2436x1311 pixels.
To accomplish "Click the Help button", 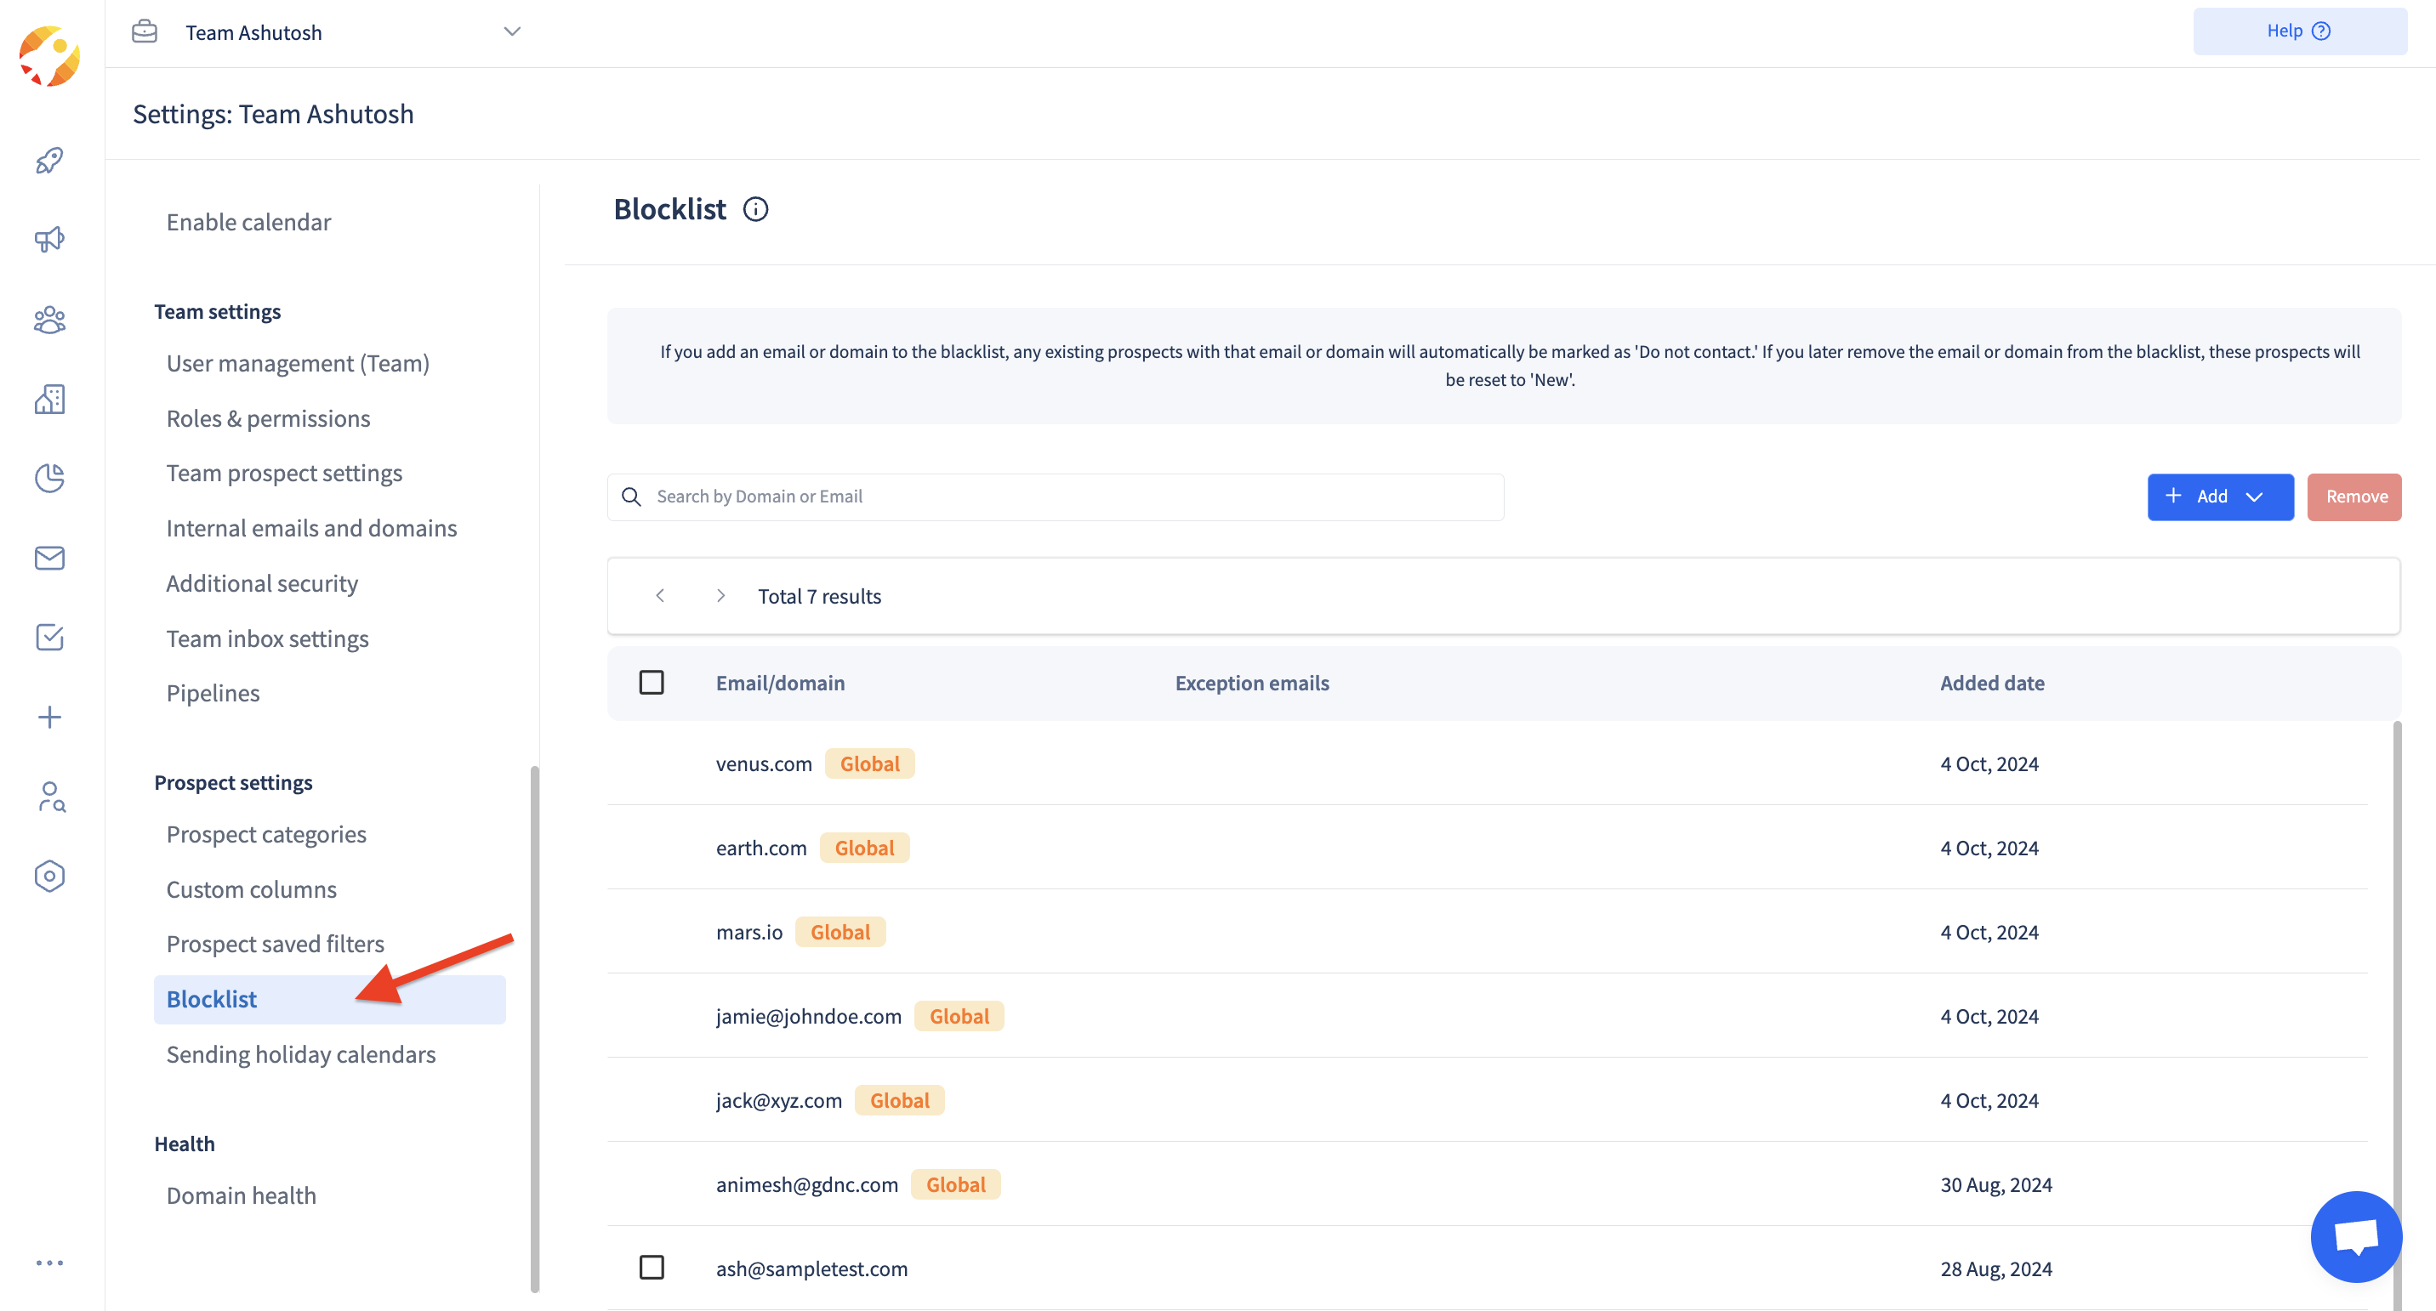I will 2299,31.
